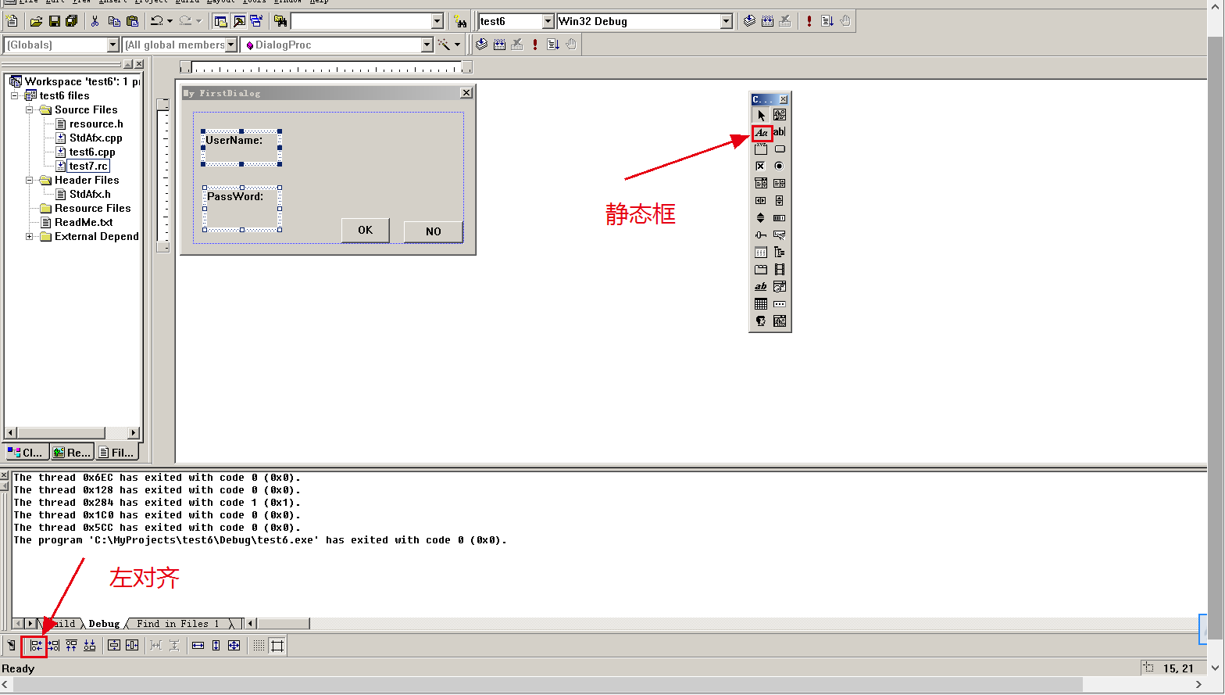1225x695 pixels.
Task: Switch to the ClassView tab
Action: [x=26, y=452]
